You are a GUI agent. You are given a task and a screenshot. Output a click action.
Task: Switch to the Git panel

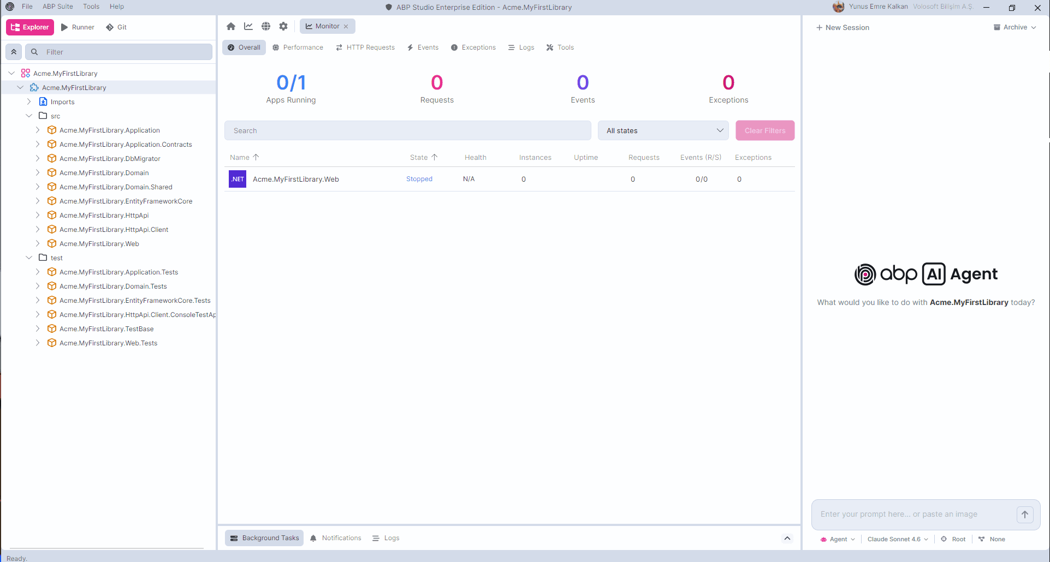[116, 27]
